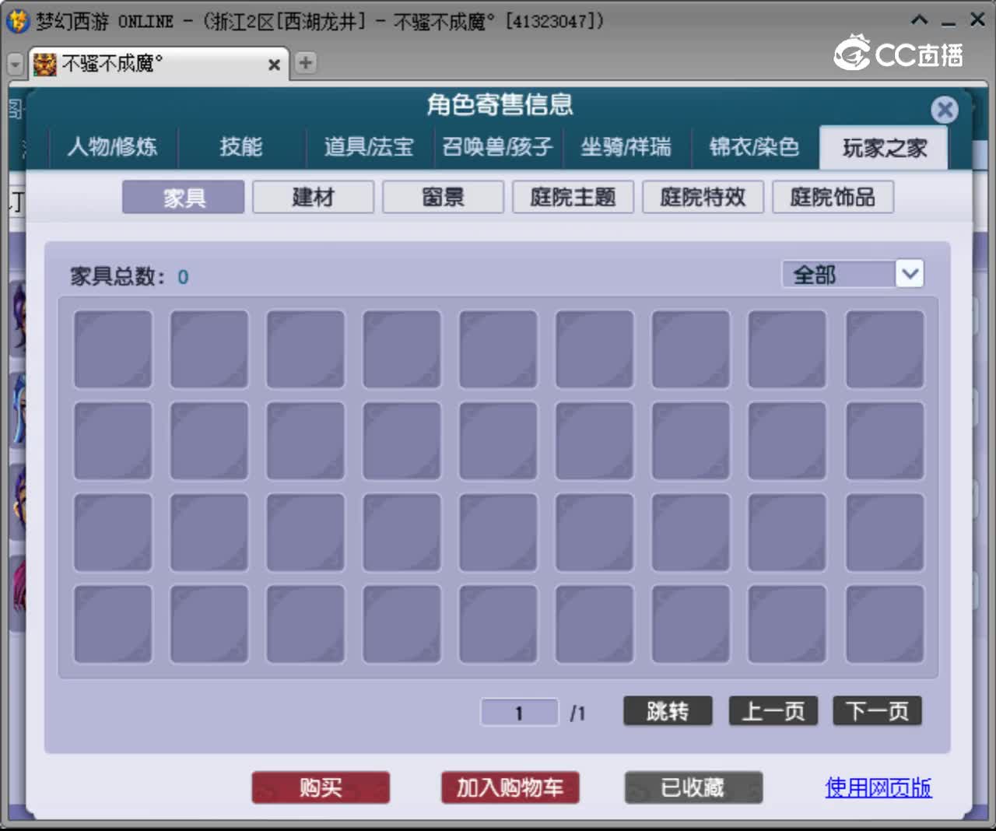996x831 pixels.
Task: Select the 召唤兽/孩子 tab
Action: 497,146
